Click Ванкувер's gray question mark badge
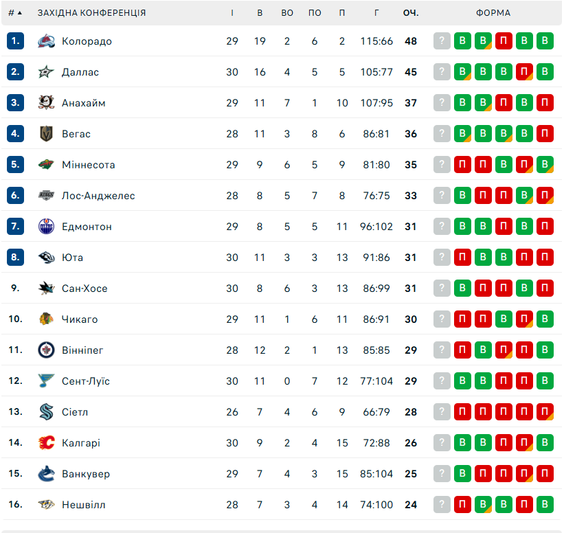The image size is (564, 533). click(x=442, y=474)
